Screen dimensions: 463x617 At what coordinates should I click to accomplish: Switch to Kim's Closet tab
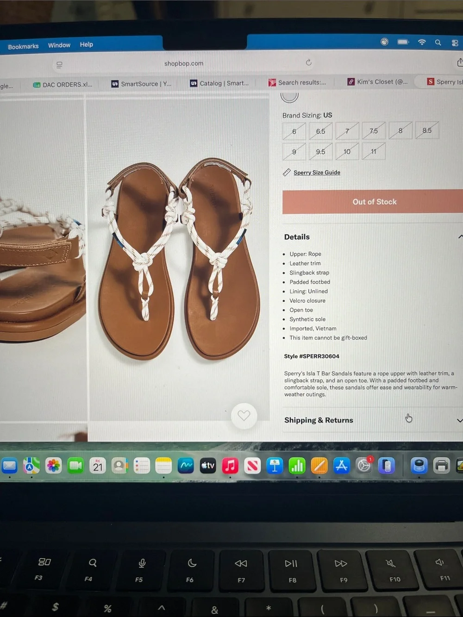[x=378, y=81]
